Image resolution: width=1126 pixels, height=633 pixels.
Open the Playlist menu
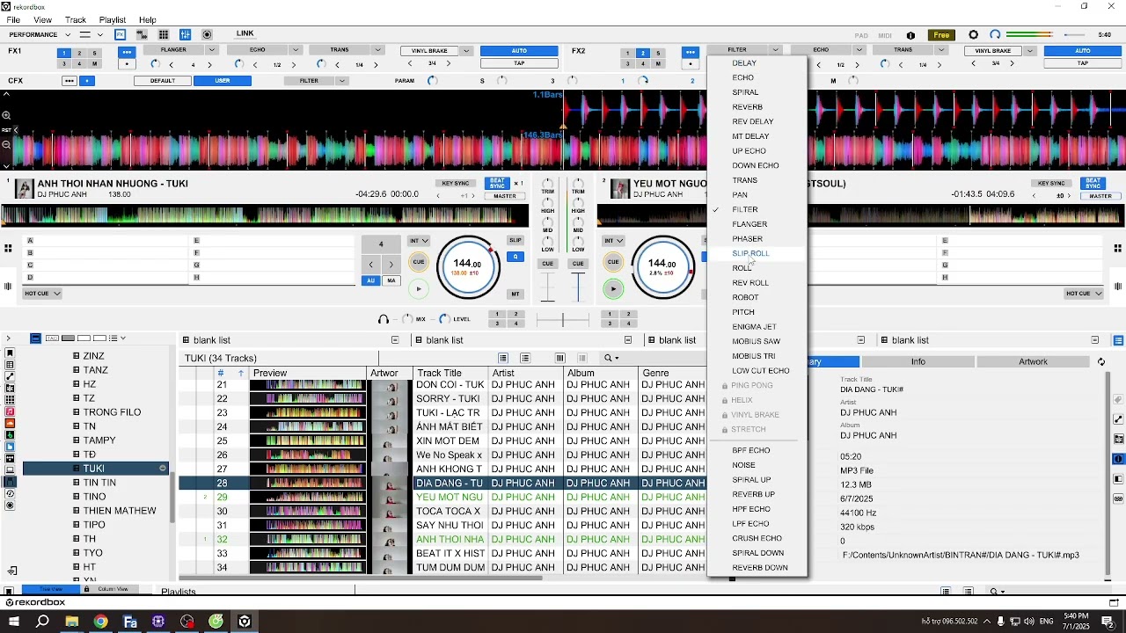pos(113,19)
